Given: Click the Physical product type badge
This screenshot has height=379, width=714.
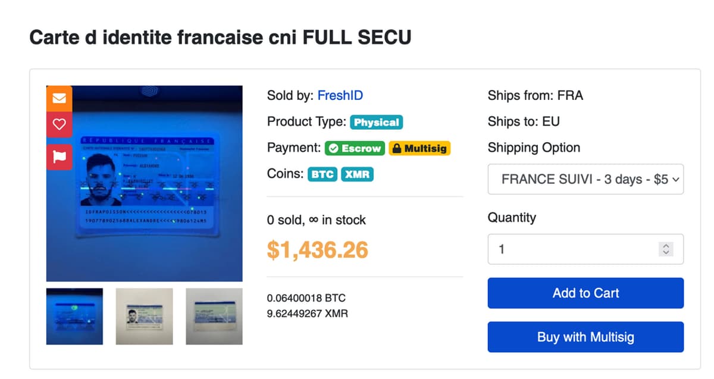Looking at the screenshot, I should coord(376,122).
